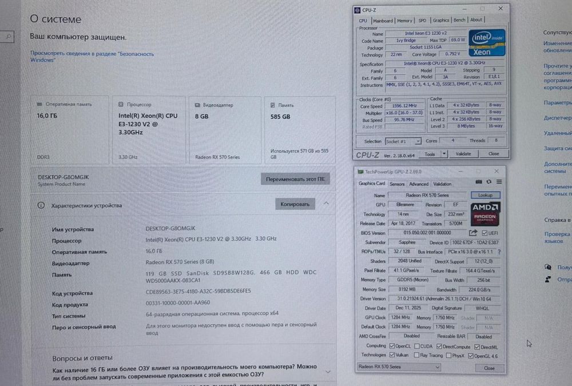Viewport: 572px width, 386px height.
Task: Click the Копировать button
Action: (295, 204)
